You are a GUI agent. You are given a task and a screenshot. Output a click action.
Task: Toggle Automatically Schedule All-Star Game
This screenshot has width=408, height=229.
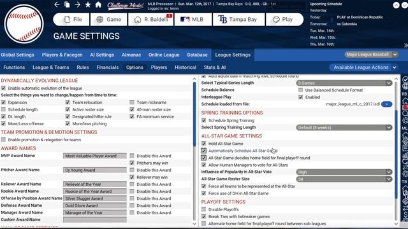tap(203, 151)
